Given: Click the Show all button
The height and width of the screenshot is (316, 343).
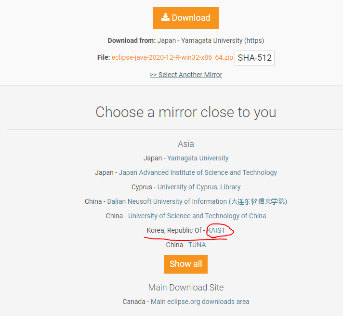Looking at the screenshot, I should 186,264.
